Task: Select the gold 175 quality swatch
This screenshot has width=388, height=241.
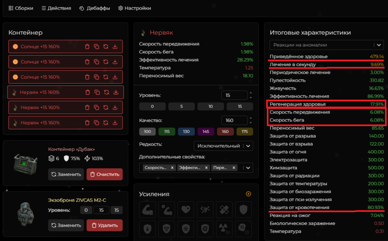Action: coord(245,131)
